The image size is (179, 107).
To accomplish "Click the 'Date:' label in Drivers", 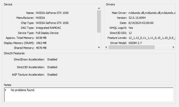I will 123,23.
